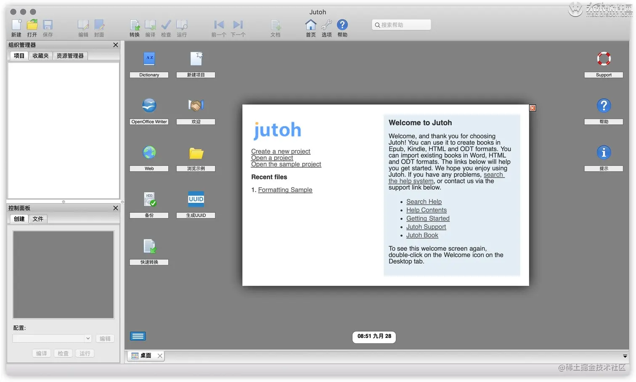Click the 转换 (Convert) toolbar icon
Image resolution: width=636 pixels, height=382 pixels.
click(x=135, y=25)
